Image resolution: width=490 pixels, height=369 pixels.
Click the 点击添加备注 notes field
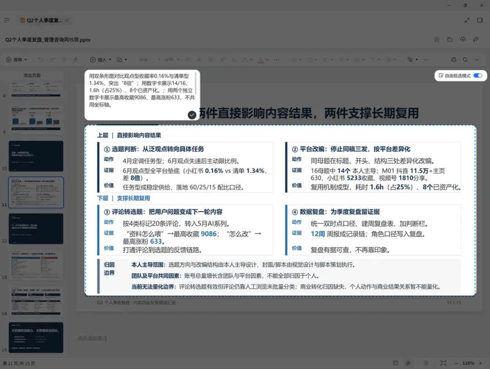[x=93, y=339]
